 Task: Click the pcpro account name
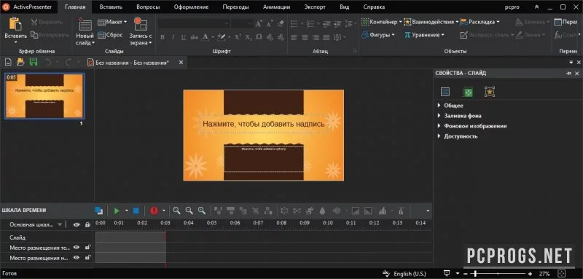coord(512,7)
